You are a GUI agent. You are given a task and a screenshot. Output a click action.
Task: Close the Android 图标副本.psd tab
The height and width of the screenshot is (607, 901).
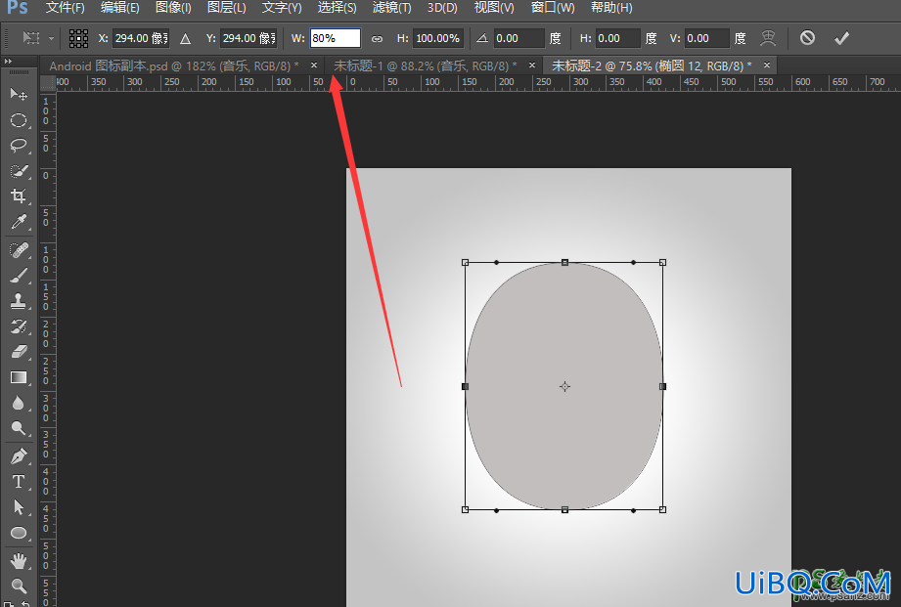point(314,65)
